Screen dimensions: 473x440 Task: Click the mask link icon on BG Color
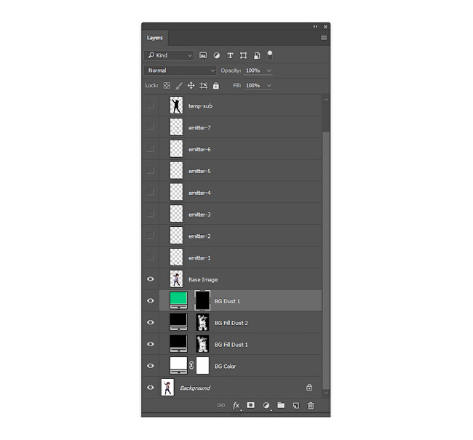pyautogui.click(x=191, y=366)
